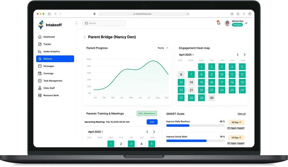
Task: Click Improve Daily Routines 10 Day streak
Action: 236,122
